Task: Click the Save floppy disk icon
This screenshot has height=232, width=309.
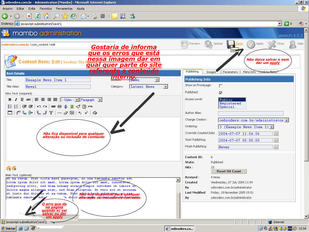Action: point(230,44)
